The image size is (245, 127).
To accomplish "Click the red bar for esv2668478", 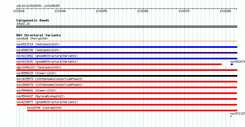I will coord(127,87).
